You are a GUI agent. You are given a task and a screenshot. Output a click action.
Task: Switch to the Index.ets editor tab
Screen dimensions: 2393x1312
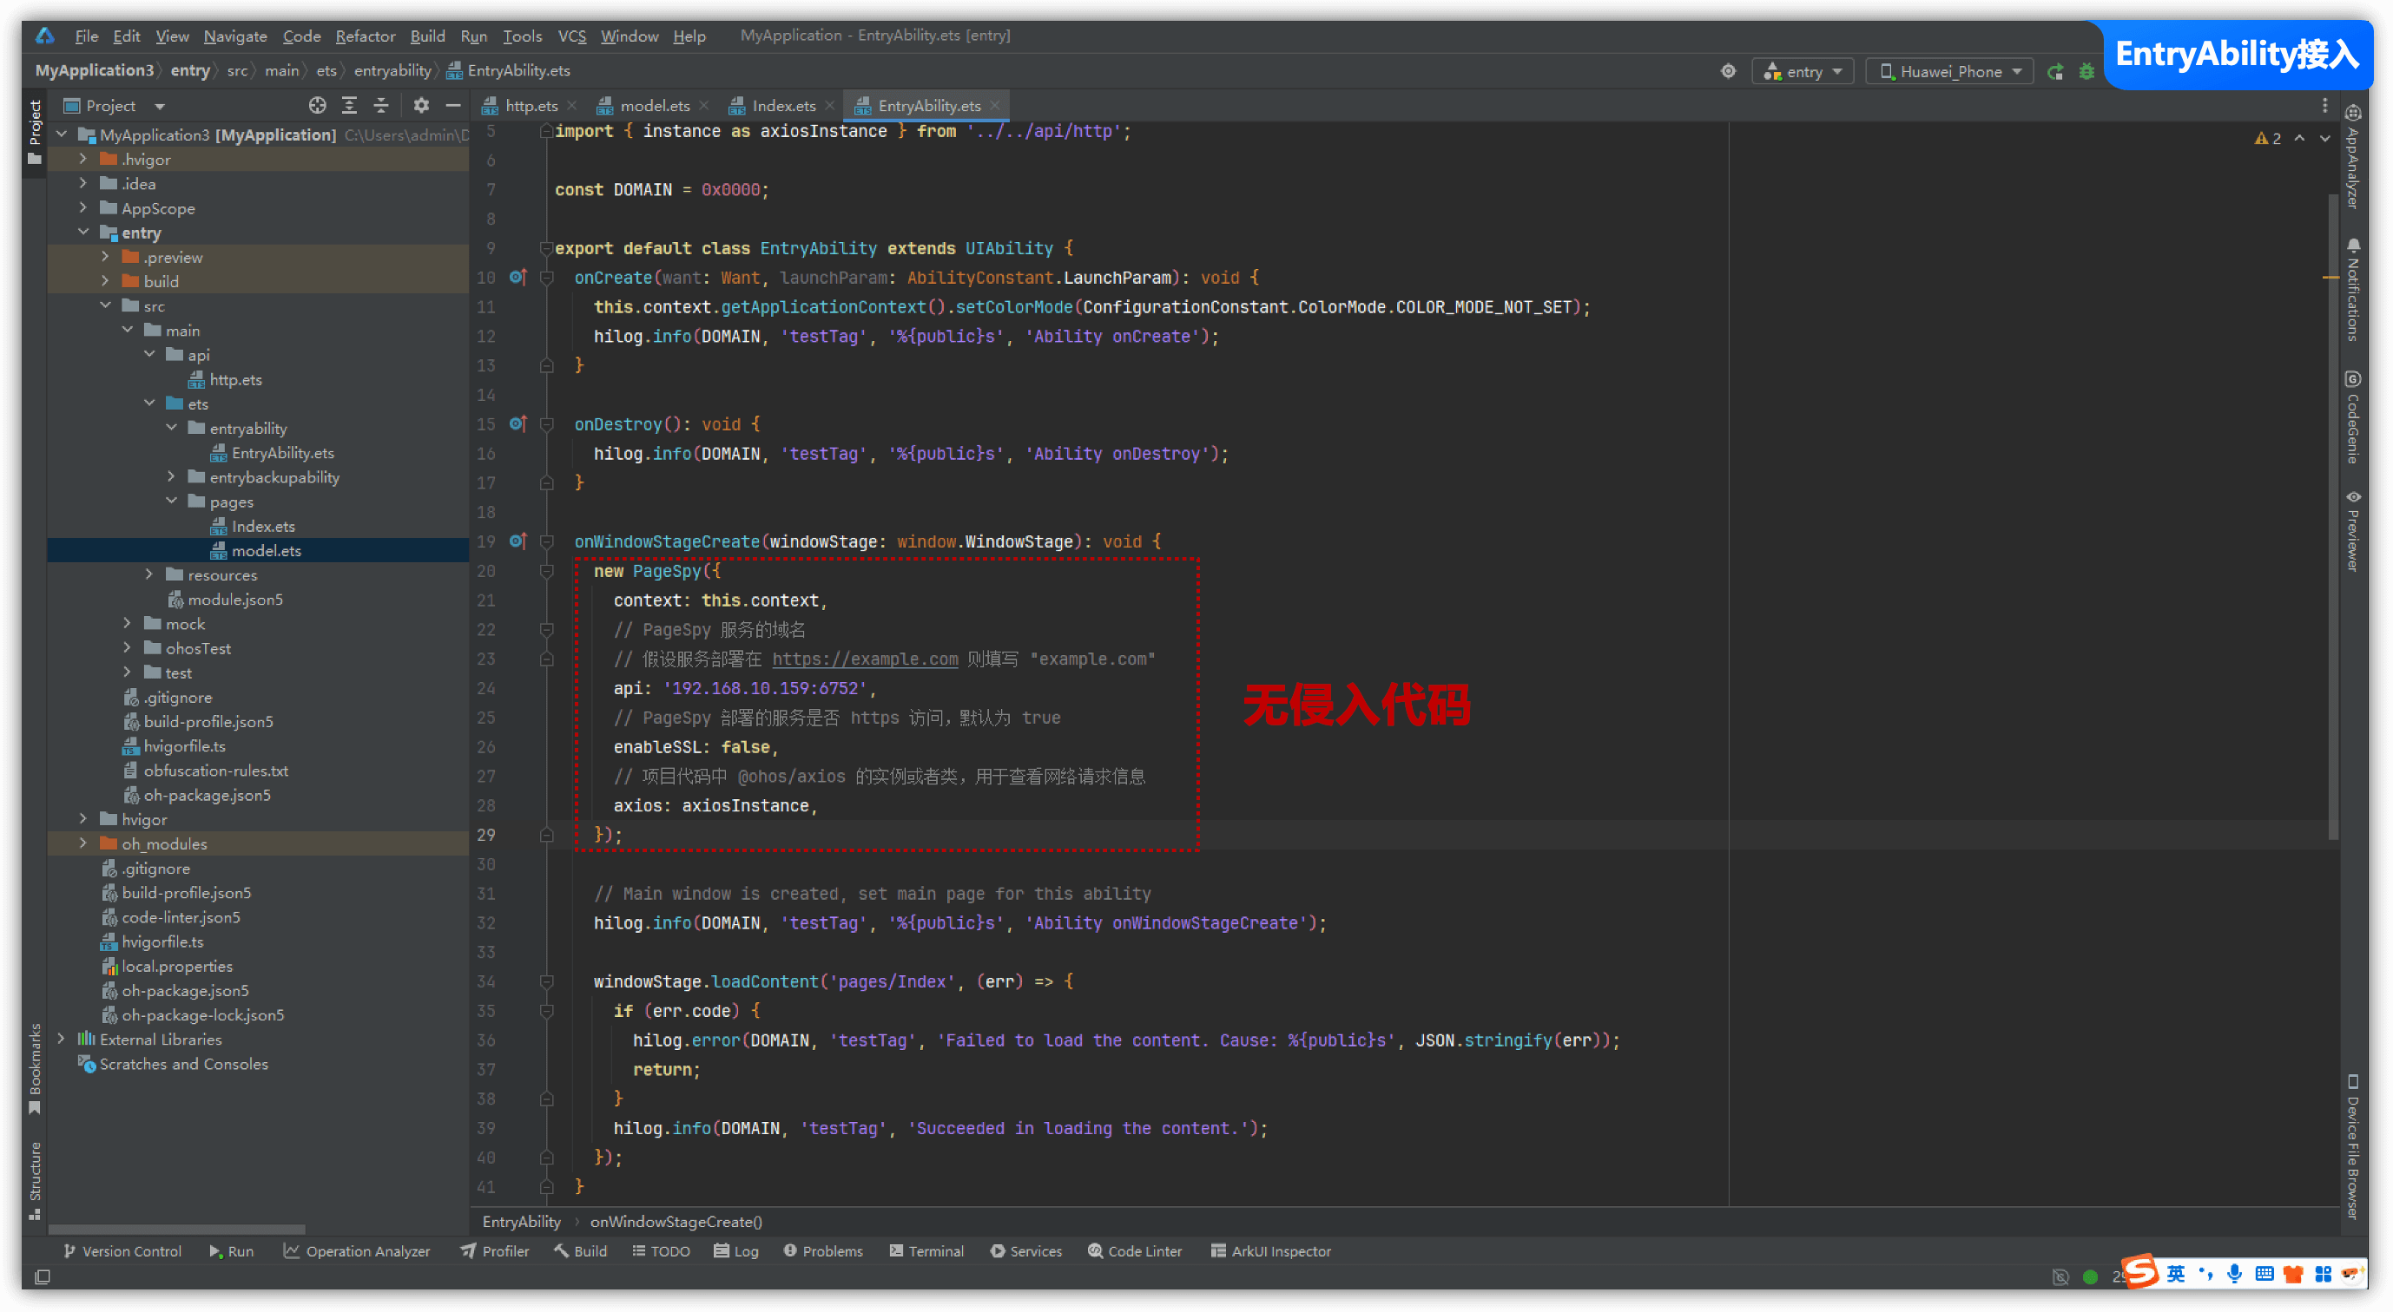pos(782,106)
